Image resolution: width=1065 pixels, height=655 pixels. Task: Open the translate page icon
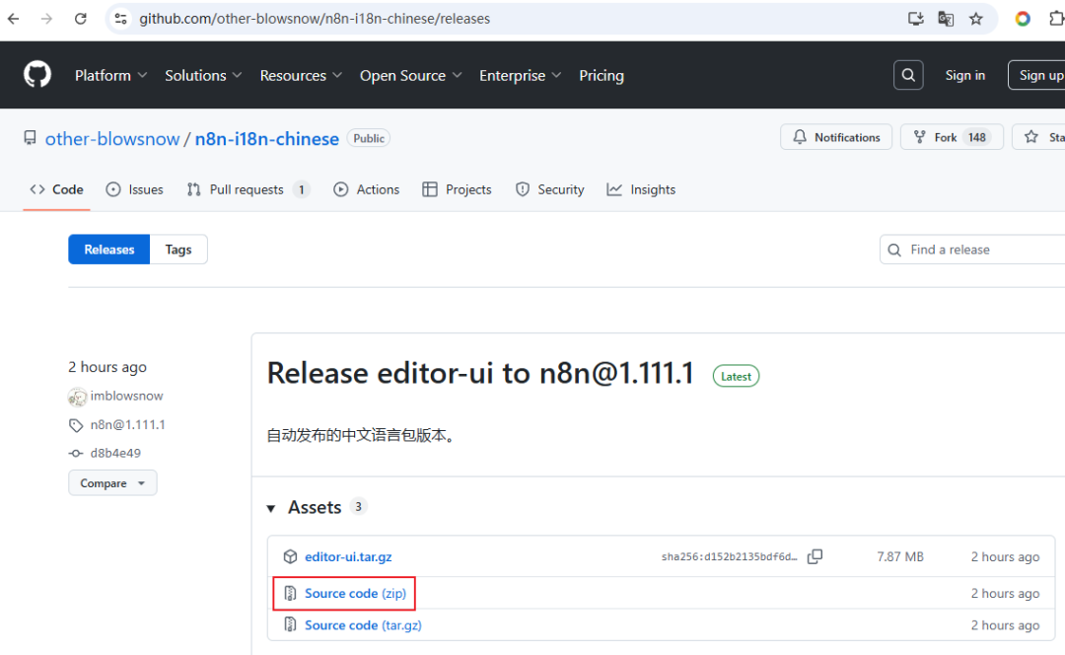pyautogui.click(x=946, y=19)
